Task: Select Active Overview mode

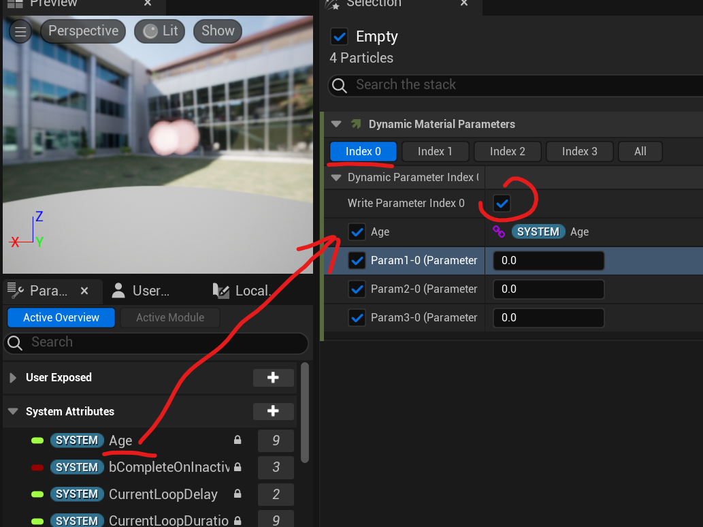Action: click(x=61, y=317)
